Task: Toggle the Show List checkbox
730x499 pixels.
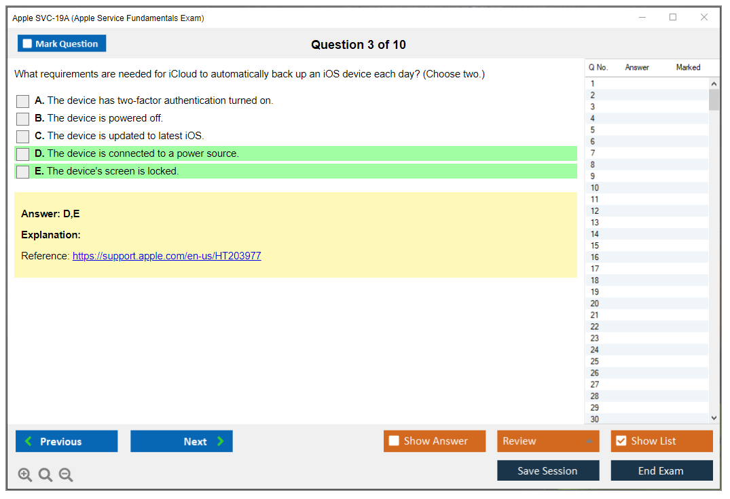Action: [621, 441]
